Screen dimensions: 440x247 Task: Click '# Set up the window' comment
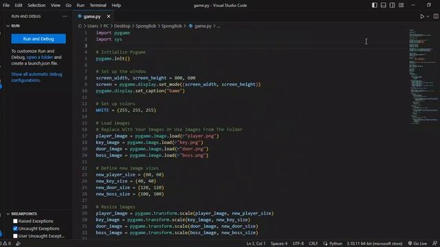(121, 71)
